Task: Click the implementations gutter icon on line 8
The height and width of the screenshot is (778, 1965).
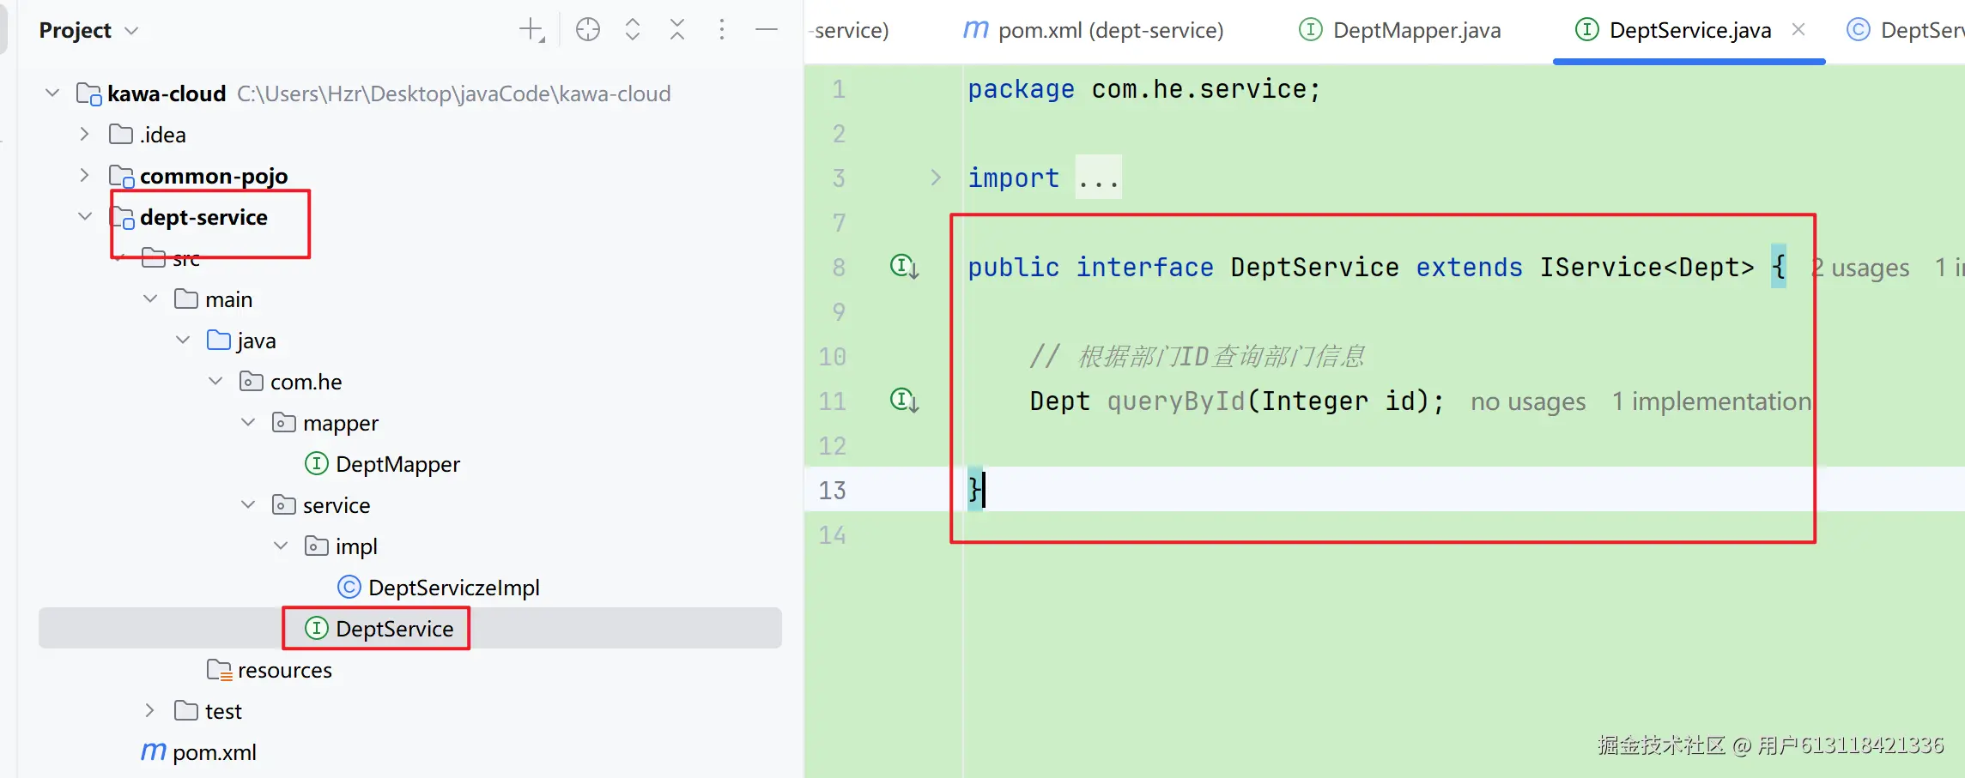Action: pos(904,267)
